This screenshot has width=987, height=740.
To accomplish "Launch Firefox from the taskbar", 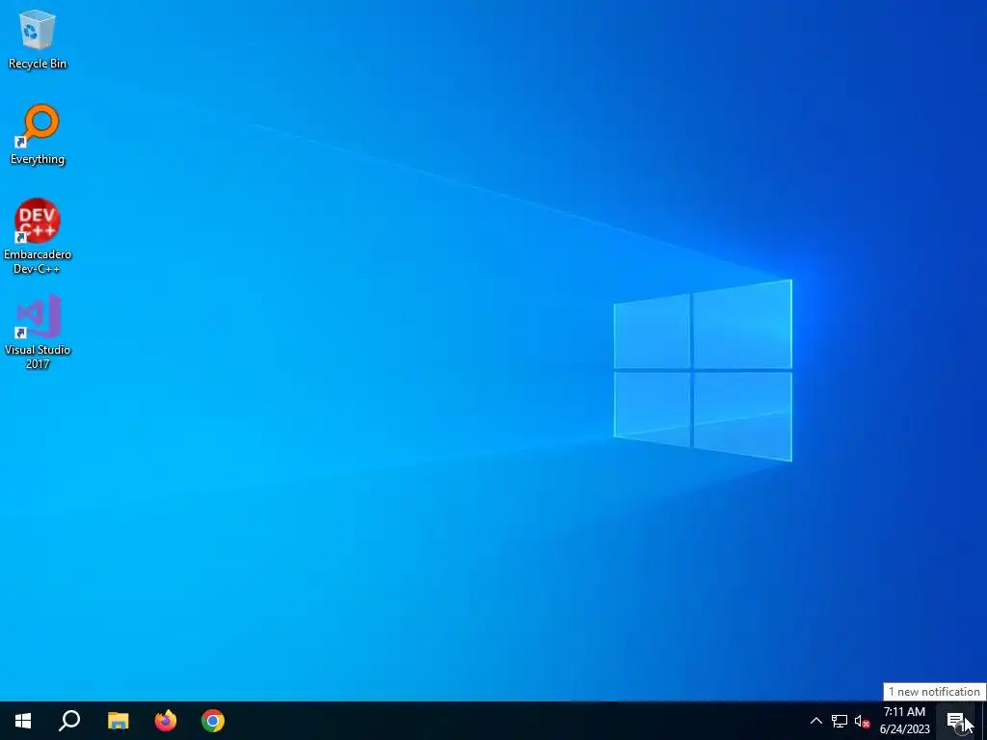I will tap(166, 721).
